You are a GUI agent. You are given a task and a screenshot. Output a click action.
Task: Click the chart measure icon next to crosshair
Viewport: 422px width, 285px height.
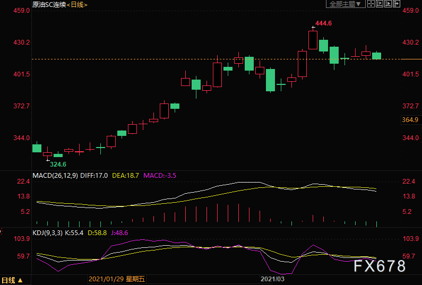point(380,4)
